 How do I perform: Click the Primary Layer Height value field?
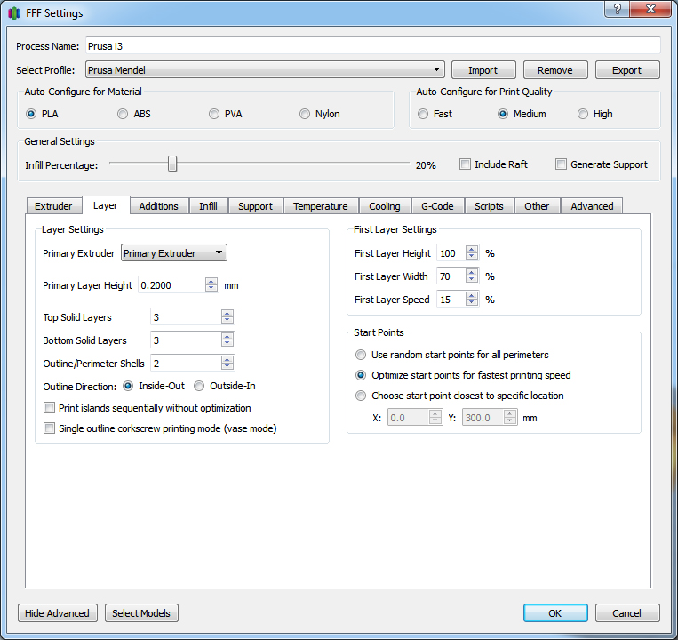(x=171, y=285)
